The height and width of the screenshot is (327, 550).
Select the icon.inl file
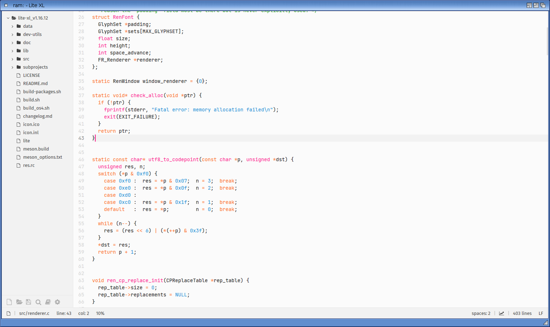pyautogui.click(x=31, y=133)
